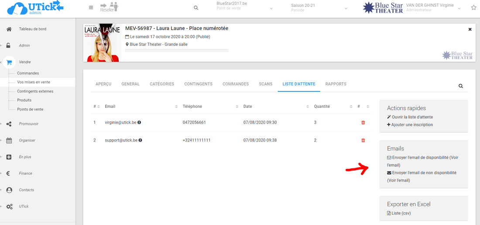Screen dimensions: 480x225
Task: Expand the Finance sidebar section
Action: tap(25, 174)
